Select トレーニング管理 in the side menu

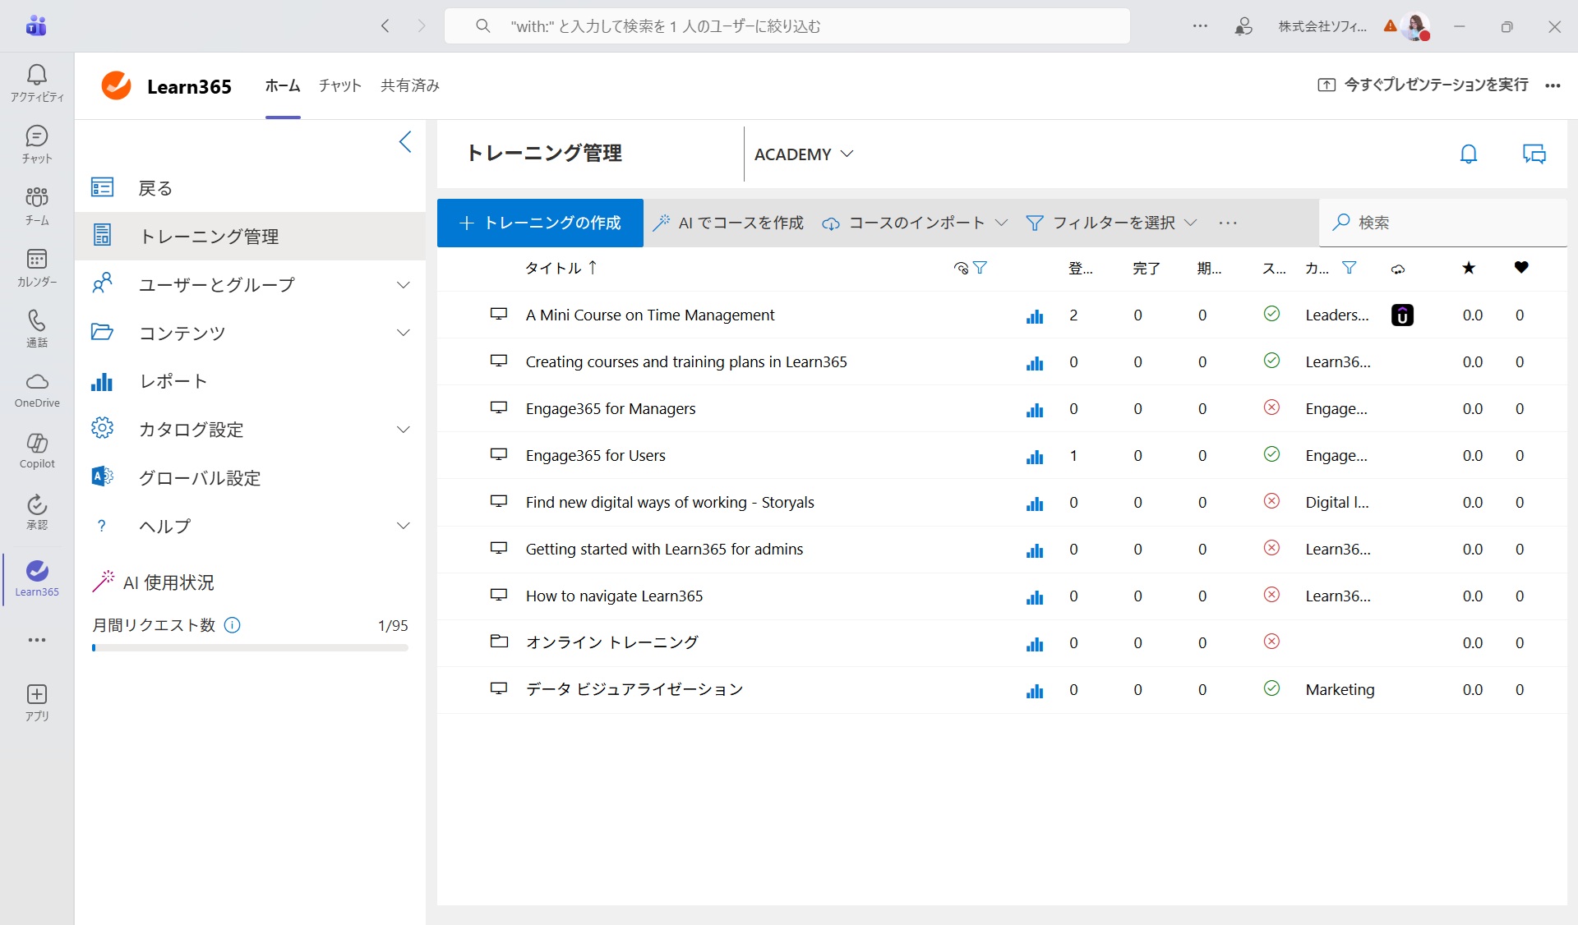tap(251, 237)
